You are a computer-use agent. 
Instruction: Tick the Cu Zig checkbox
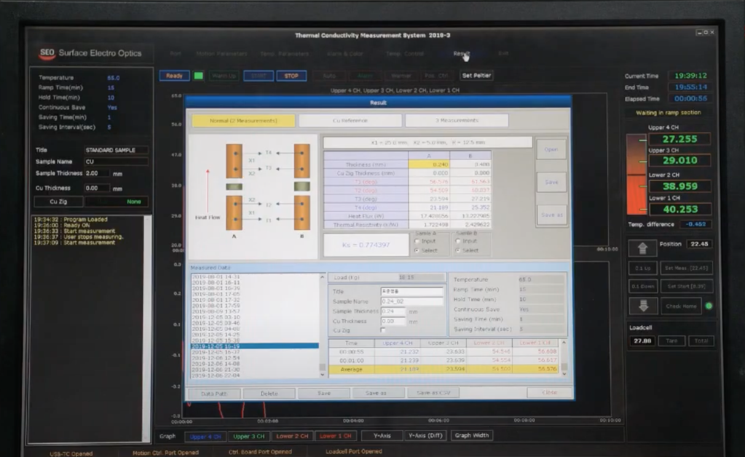coord(384,330)
